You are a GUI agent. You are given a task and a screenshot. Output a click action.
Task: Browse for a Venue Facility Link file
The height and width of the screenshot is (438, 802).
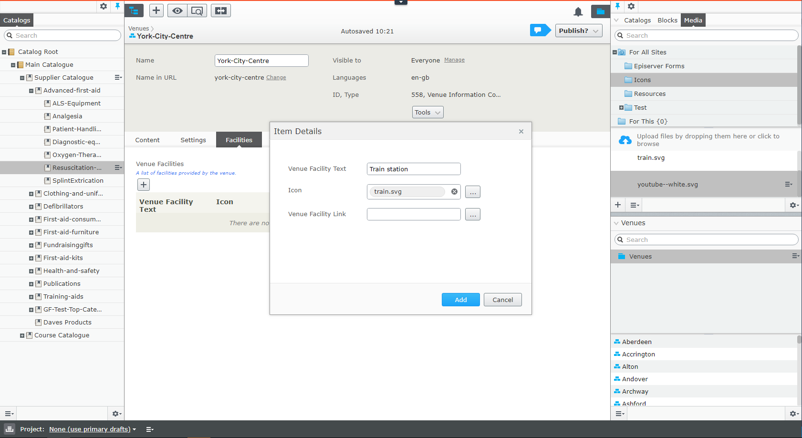point(473,214)
